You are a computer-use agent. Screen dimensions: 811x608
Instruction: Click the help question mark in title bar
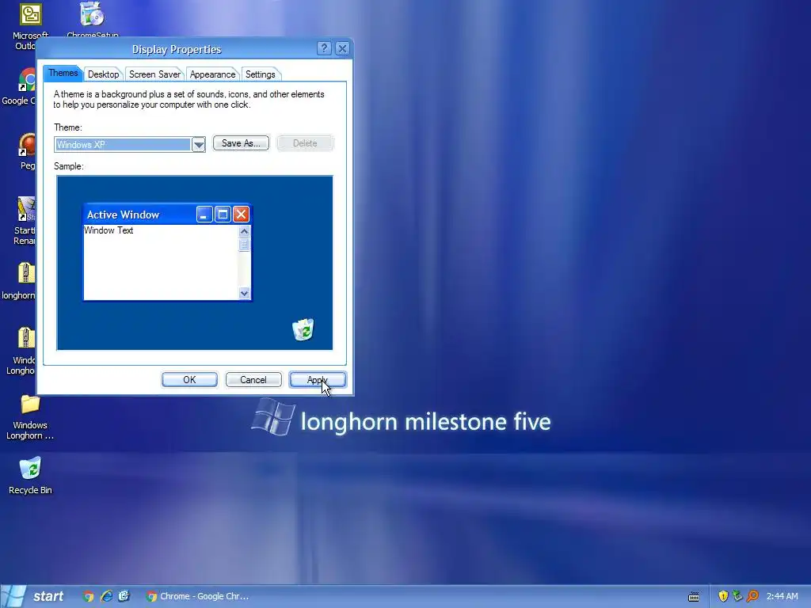324,48
